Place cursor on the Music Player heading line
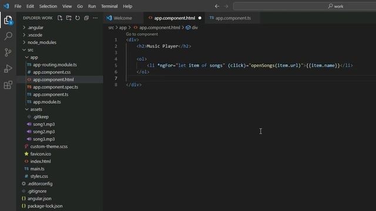 pos(164,46)
